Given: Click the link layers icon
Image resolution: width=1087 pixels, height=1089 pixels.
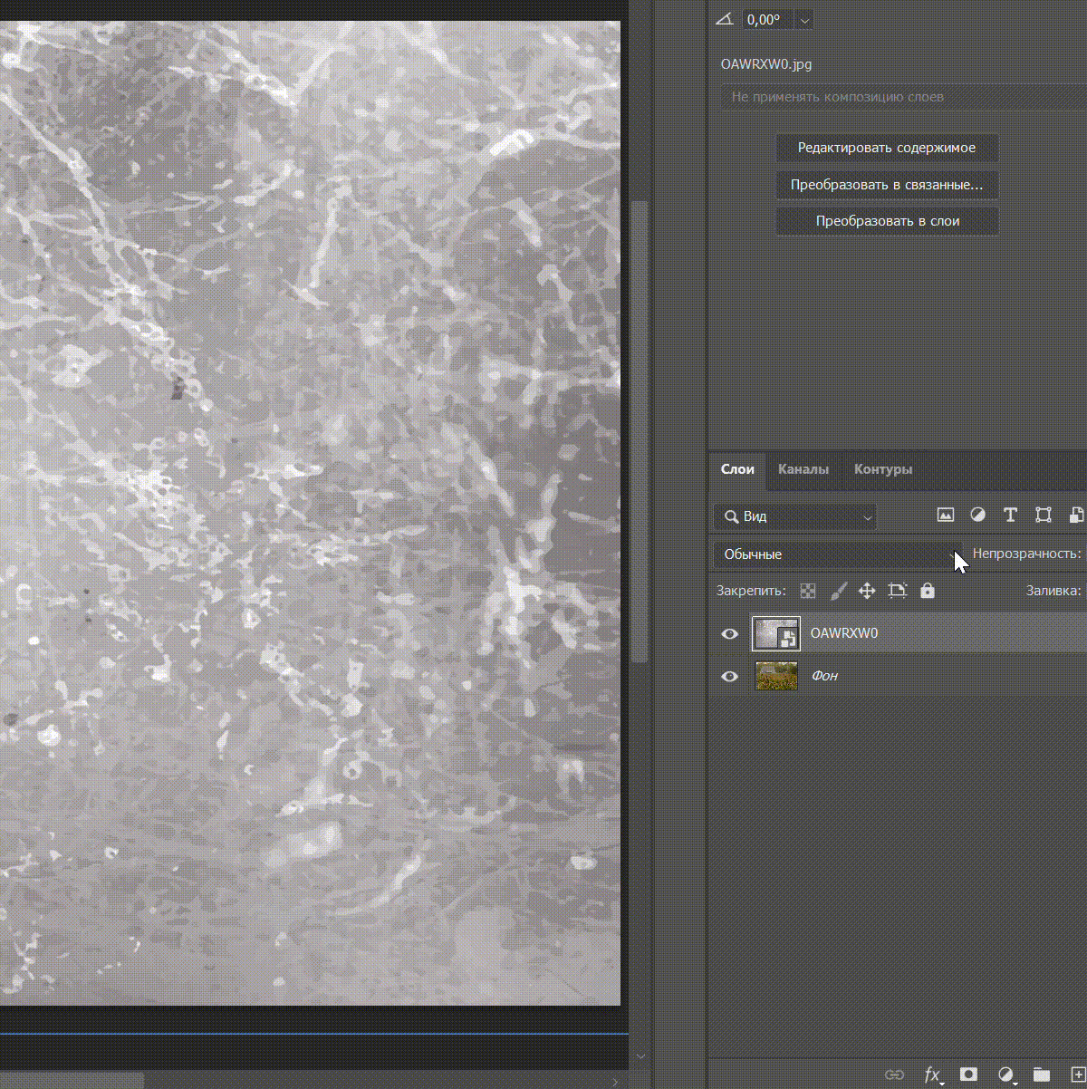Looking at the screenshot, I should [894, 1075].
